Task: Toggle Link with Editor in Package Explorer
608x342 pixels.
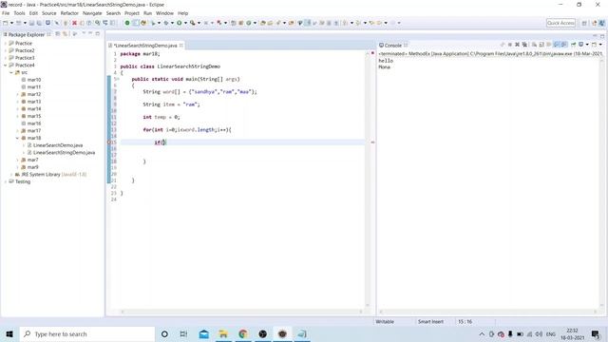Action: (66, 34)
